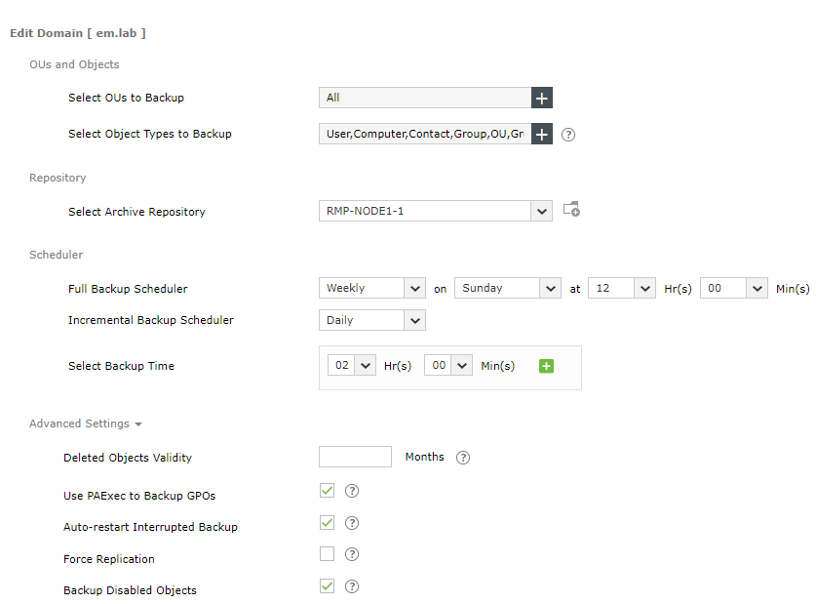Screen dimensions: 816x604
Task: Click the Select Archive Repository label
Action: pyautogui.click(x=136, y=212)
